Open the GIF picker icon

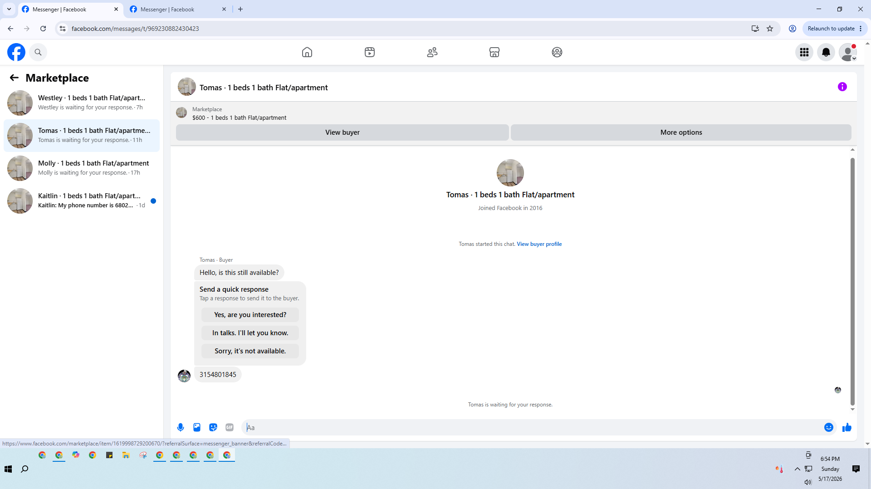pos(230,427)
